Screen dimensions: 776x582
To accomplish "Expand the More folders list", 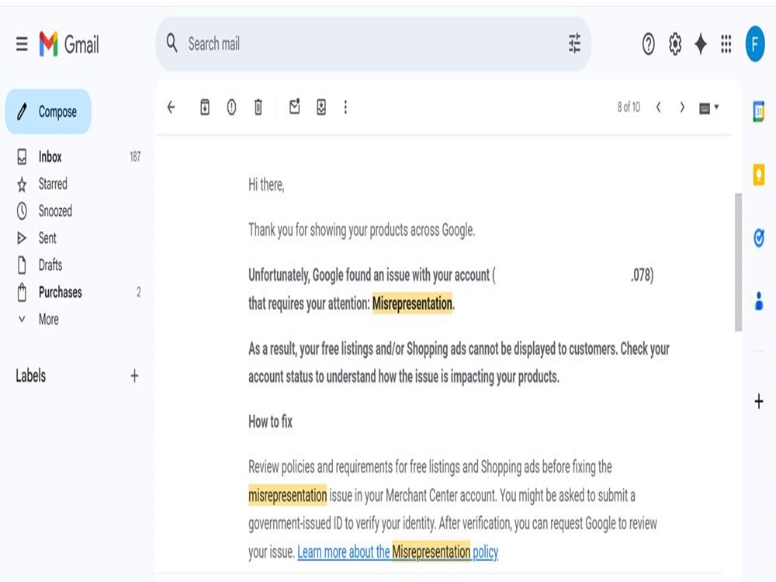I will tap(48, 319).
